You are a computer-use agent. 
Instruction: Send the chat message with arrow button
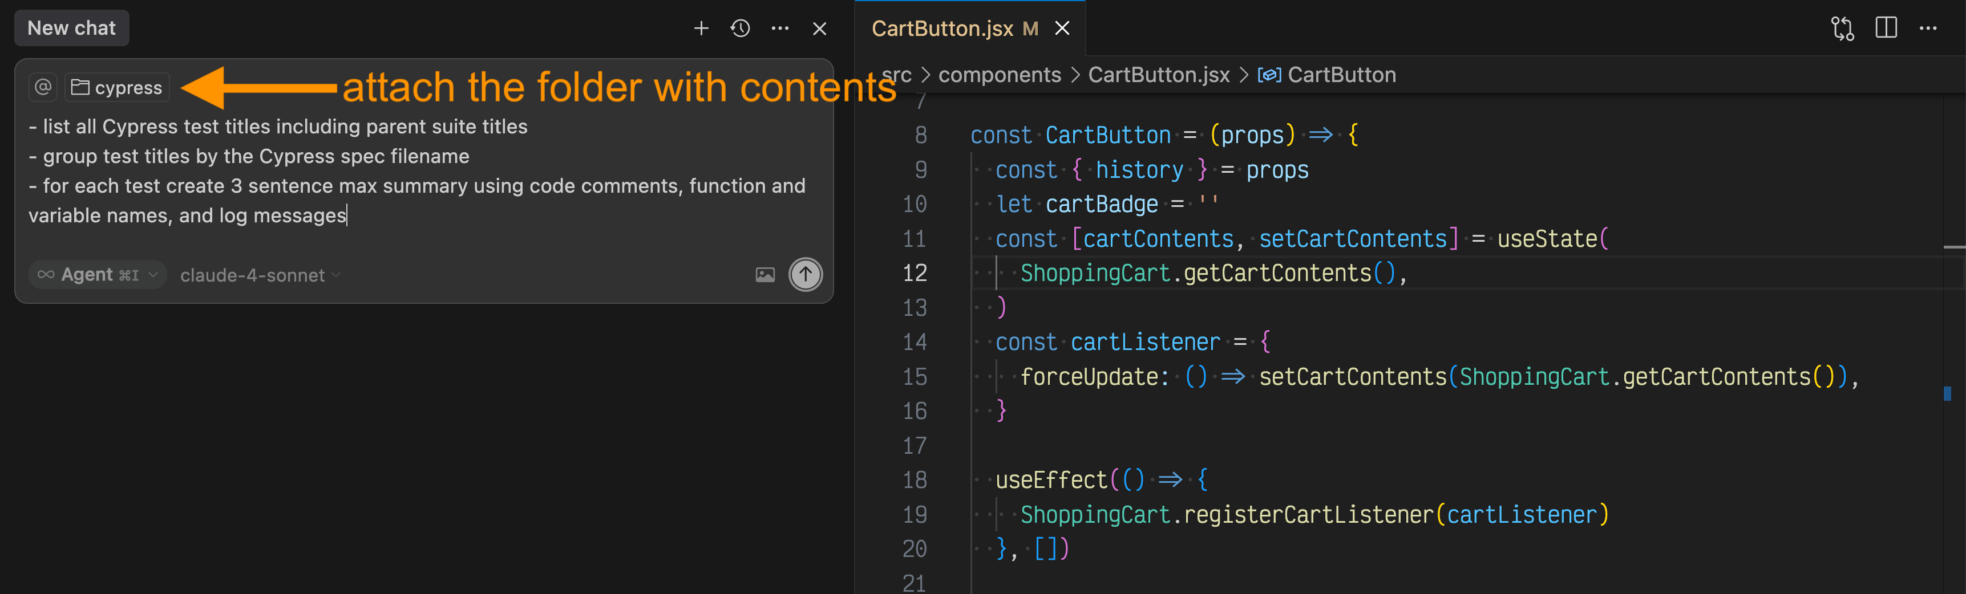805,275
